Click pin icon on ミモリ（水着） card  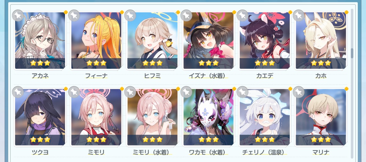tap(130, 92)
